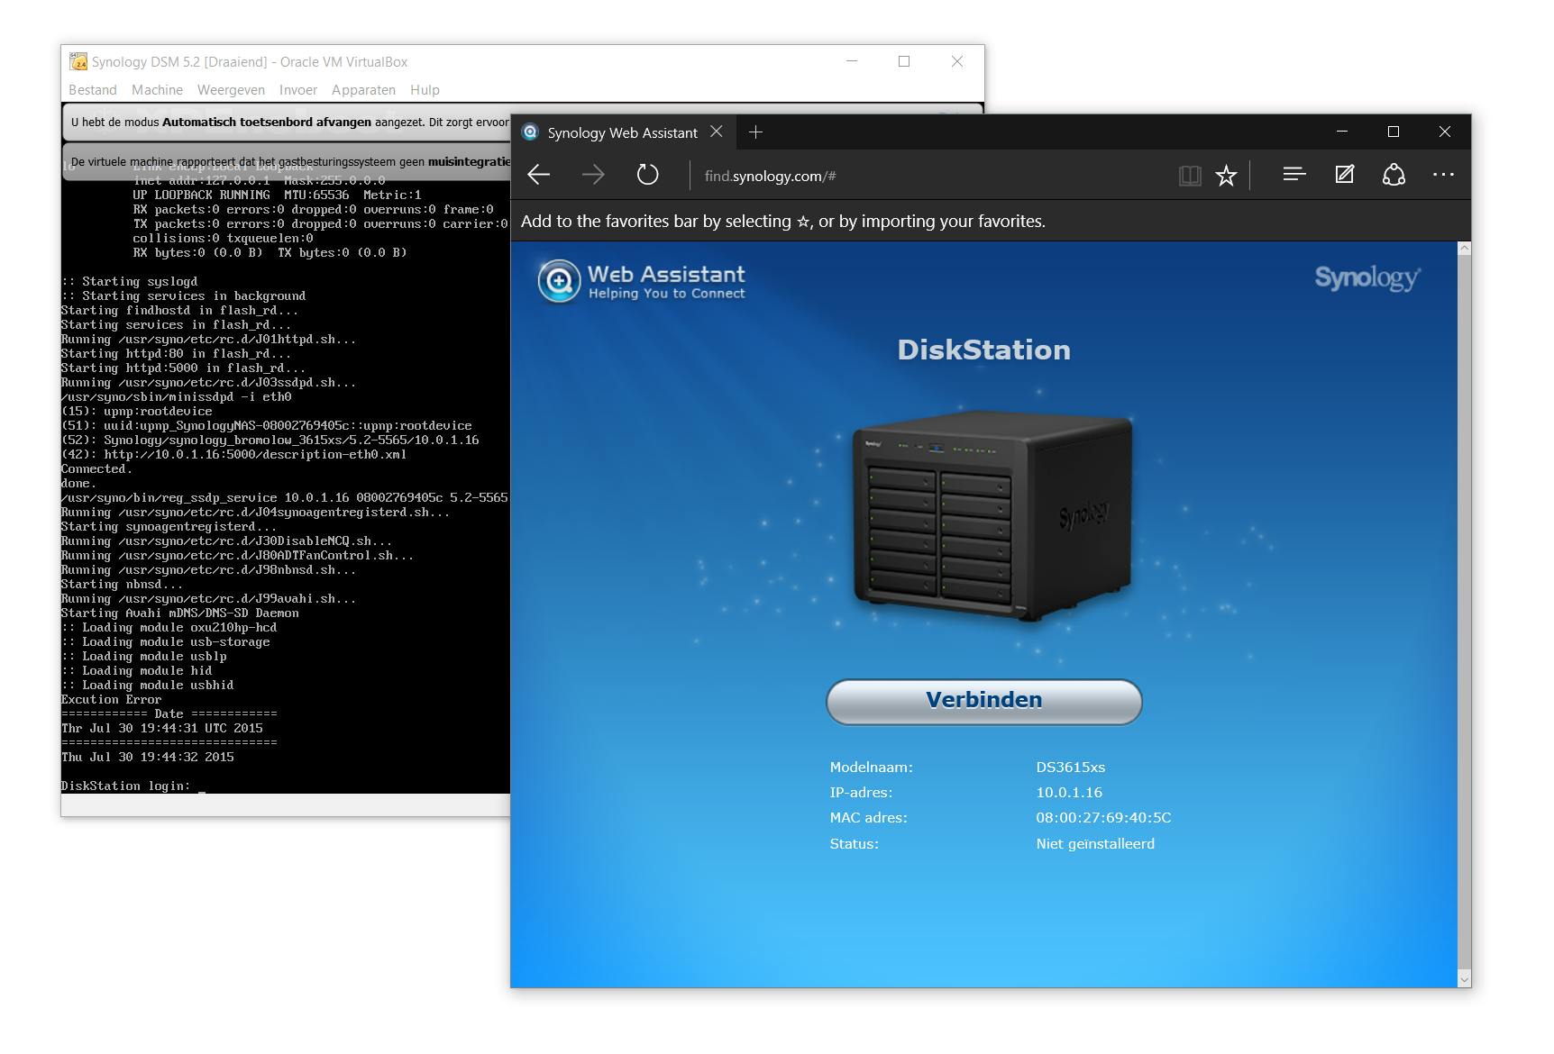The width and height of the screenshot is (1554, 1054).
Task: Open the Apparaten menu in VirtualBox
Action: point(363,90)
